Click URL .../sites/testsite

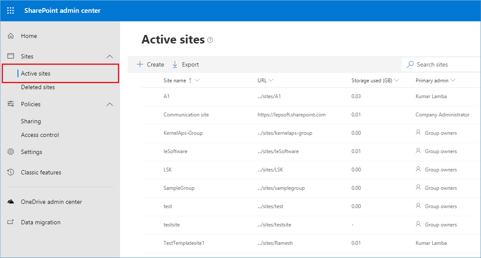[x=274, y=225]
